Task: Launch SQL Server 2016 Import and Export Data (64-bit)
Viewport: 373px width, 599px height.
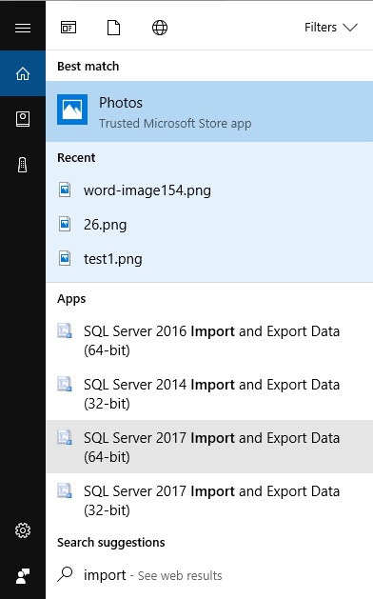Action: 209,340
